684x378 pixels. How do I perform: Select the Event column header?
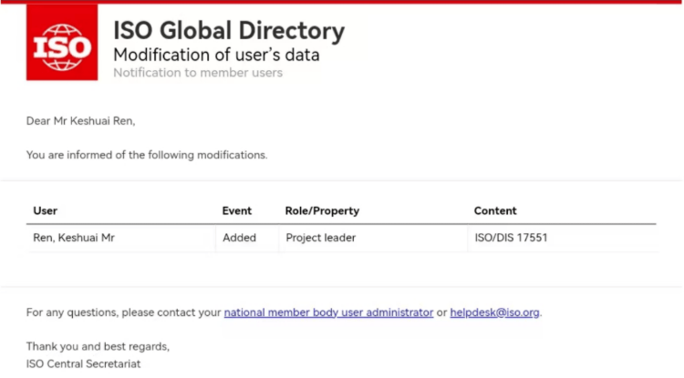237,210
